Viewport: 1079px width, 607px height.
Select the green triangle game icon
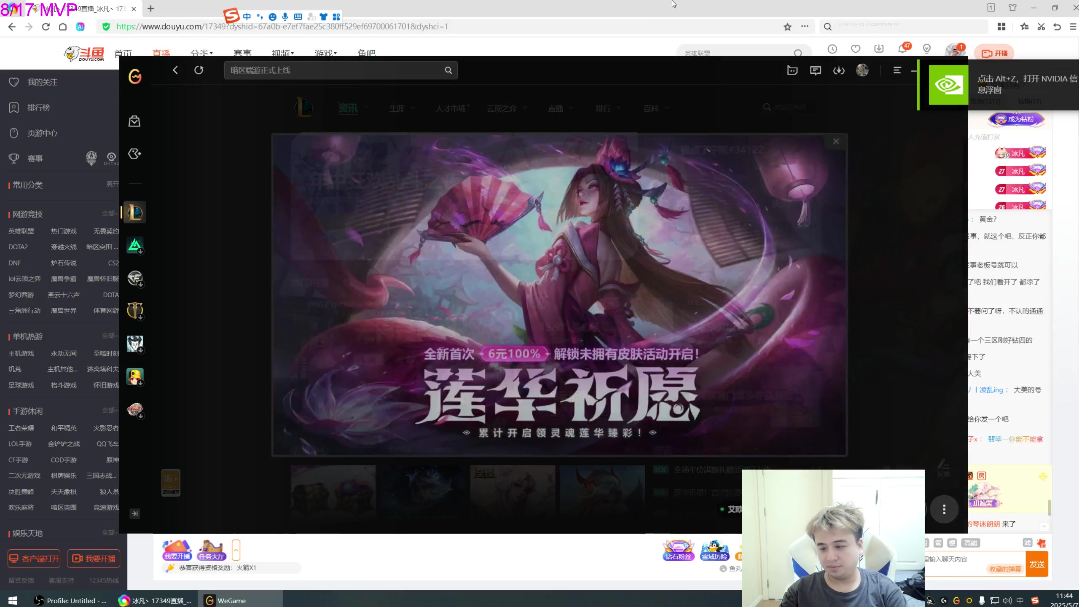135,245
